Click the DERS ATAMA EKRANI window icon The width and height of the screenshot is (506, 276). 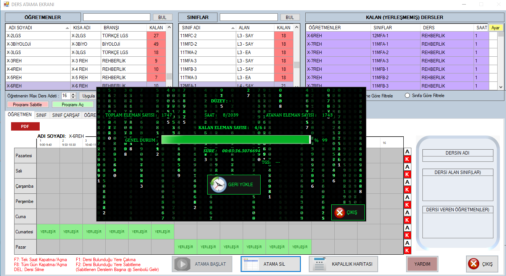(x=6, y=4)
